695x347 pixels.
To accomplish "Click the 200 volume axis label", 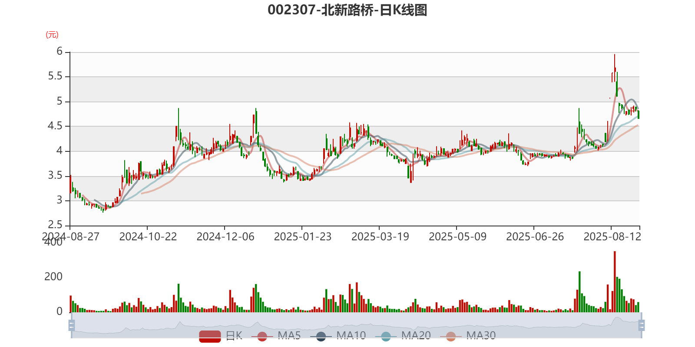I will coord(53,277).
